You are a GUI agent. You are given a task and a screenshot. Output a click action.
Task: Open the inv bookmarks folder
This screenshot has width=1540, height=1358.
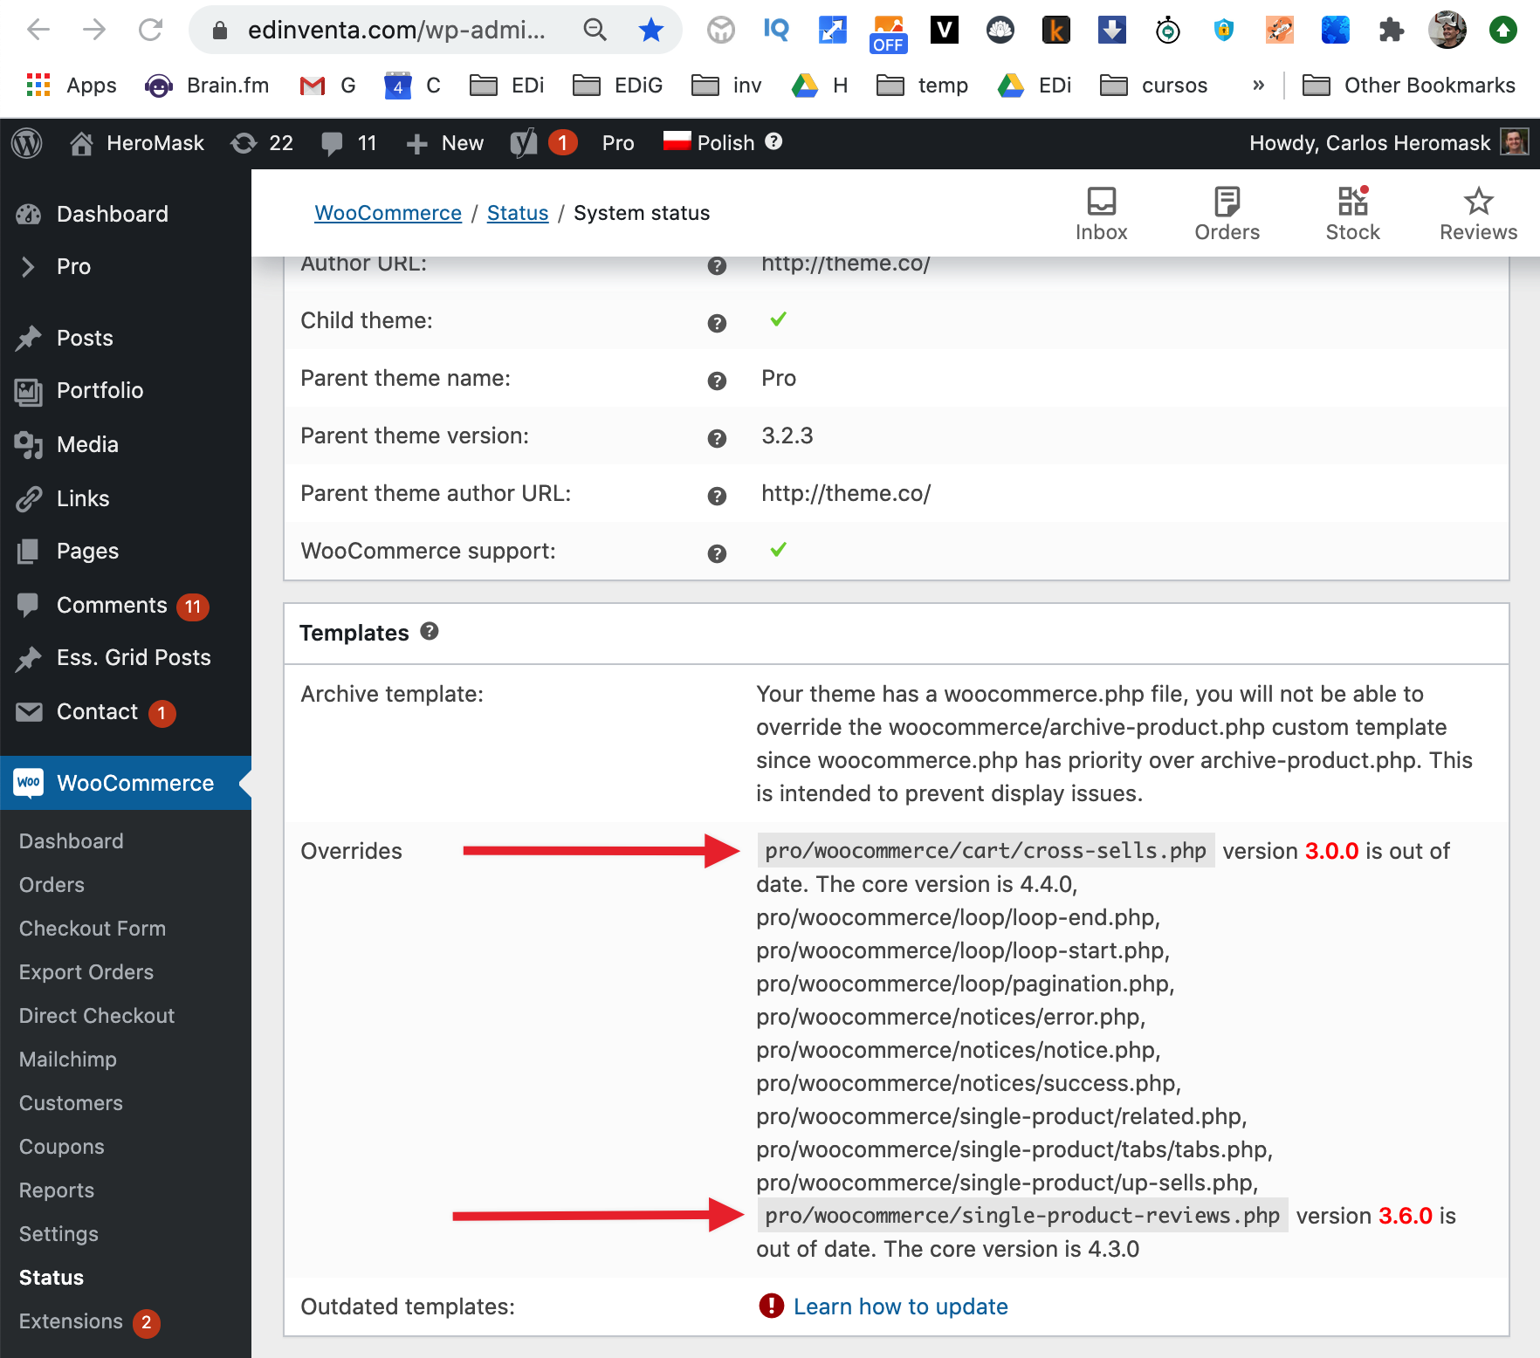[726, 85]
